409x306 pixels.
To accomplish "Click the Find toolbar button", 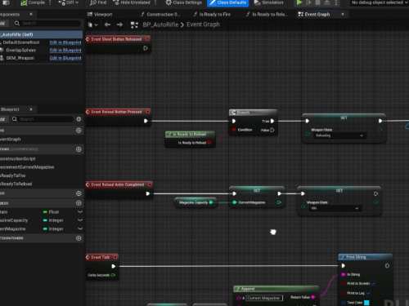I will coord(98,2).
